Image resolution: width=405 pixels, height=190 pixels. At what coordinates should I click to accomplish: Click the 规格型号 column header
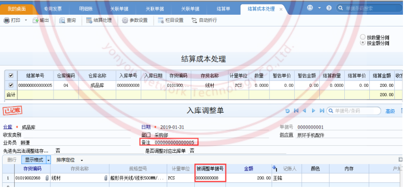coord(138,169)
